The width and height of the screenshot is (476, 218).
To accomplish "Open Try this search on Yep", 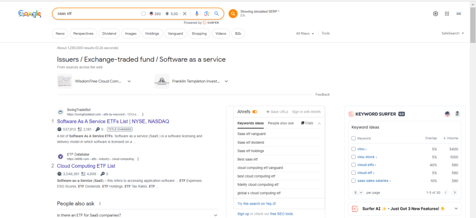I will click(257, 204).
